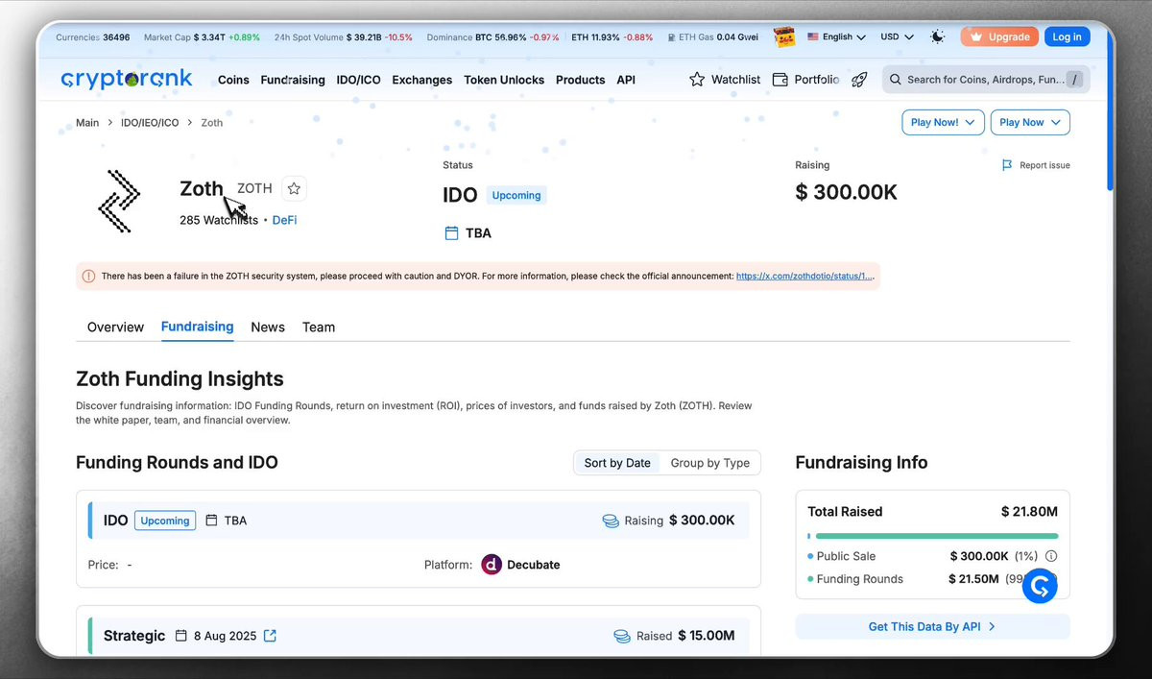Switch to the Overview tab
This screenshot has height=679, width=1152.
[x=115, y=327]
